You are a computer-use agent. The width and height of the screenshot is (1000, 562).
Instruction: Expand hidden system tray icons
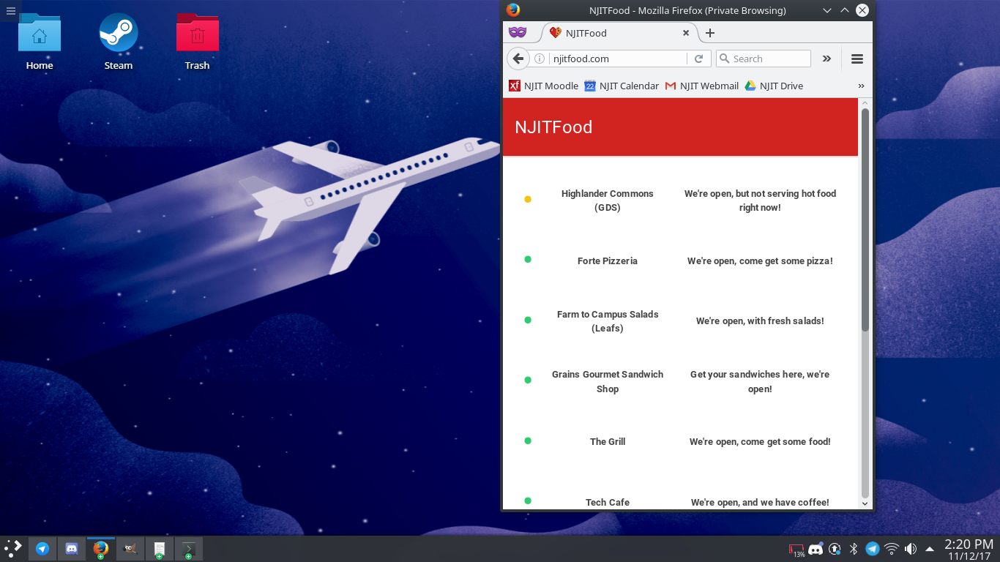pos(930,549)
